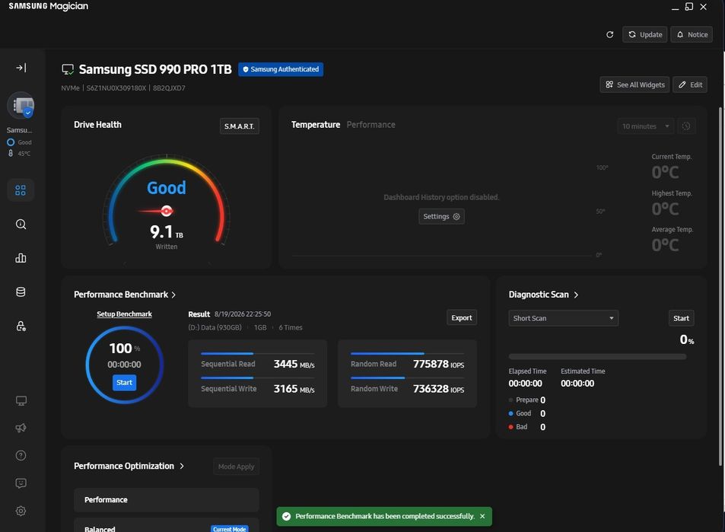Open the help question mark icon
This screenshot has height=532, width=725.
pyautogui.click(x=21, y=456)
